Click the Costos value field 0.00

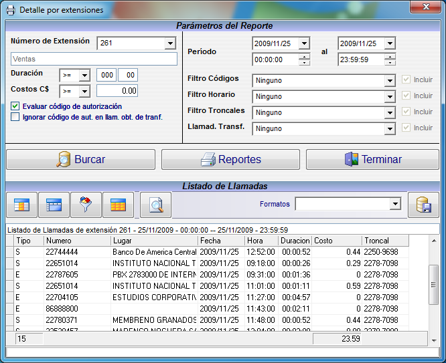(x=117, y=91)
